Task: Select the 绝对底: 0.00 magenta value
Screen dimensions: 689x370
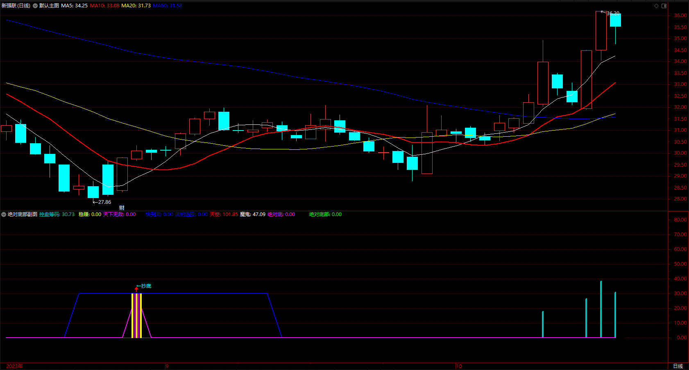Action: (281, 214)
